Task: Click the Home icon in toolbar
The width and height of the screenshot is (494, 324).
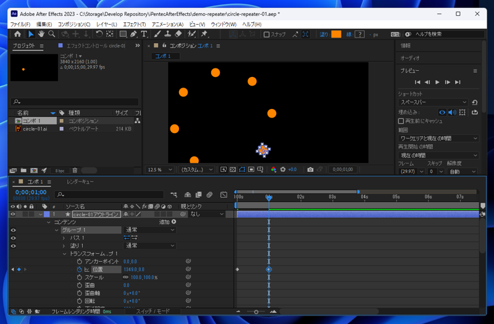Action: click(x=17, y=34)
